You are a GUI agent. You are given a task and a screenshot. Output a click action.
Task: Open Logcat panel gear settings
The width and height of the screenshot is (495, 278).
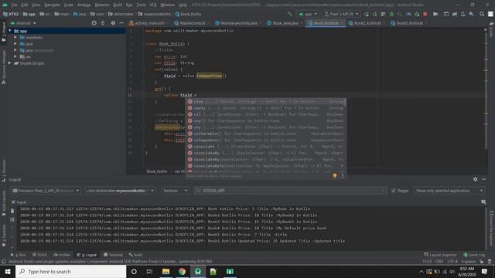476,179
